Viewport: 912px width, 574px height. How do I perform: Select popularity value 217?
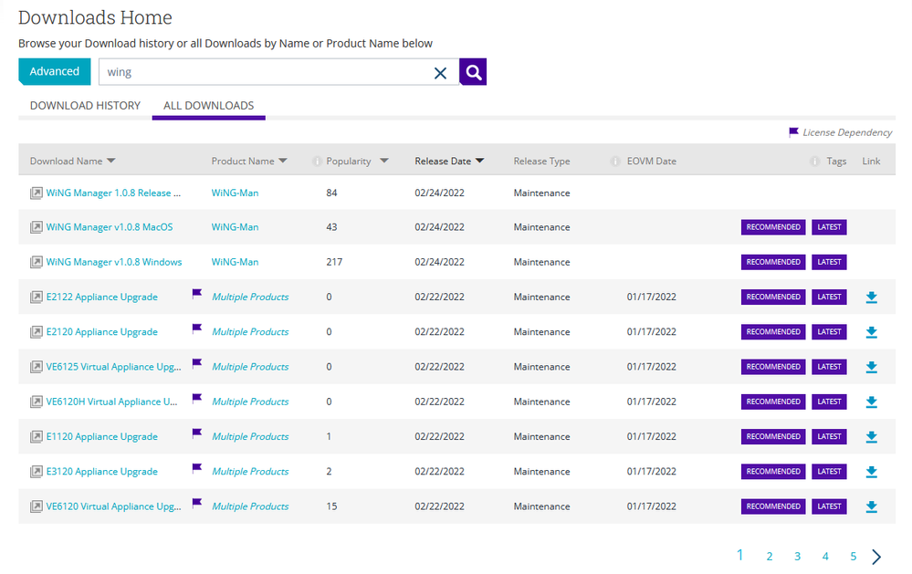pos(334,262)
